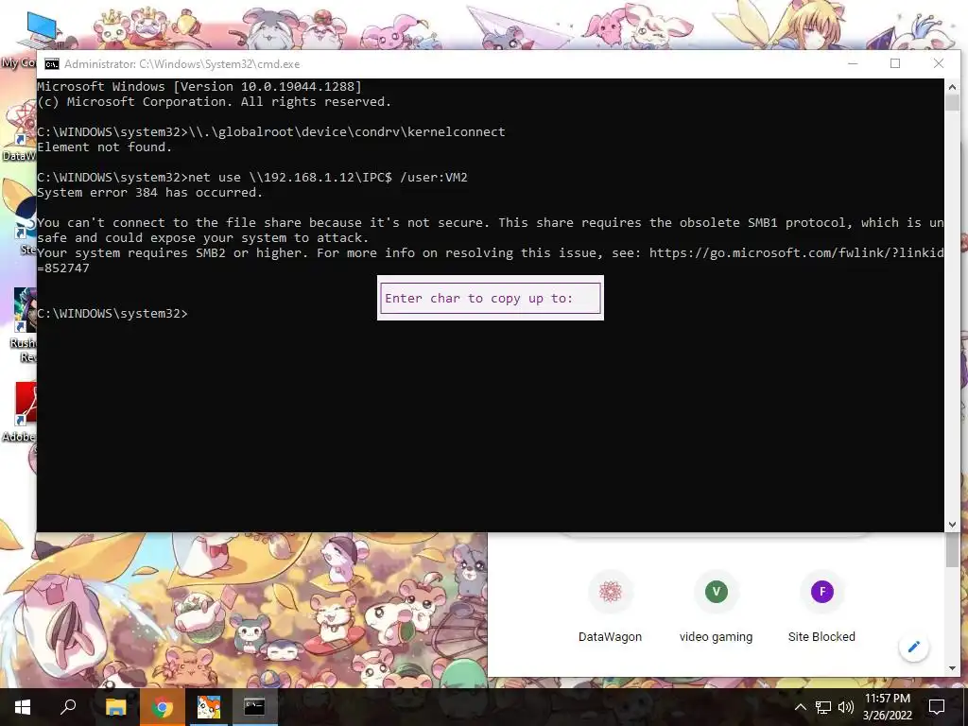The height and width of the screenshot is (726, 968).
Task: Select the Command Prompt taskbar button
Action: click(254, 707)
